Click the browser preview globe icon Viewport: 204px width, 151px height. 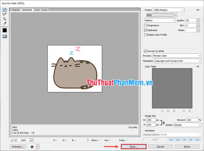click(x=32, y=147)
